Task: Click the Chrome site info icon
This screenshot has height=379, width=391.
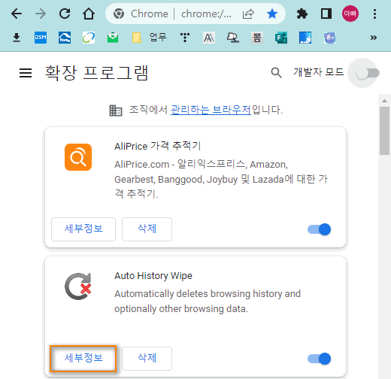Action: (x=119, y=14)
